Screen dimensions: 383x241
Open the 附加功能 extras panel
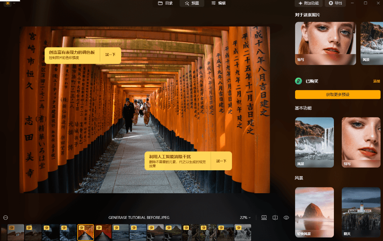[x=309, y=3]
